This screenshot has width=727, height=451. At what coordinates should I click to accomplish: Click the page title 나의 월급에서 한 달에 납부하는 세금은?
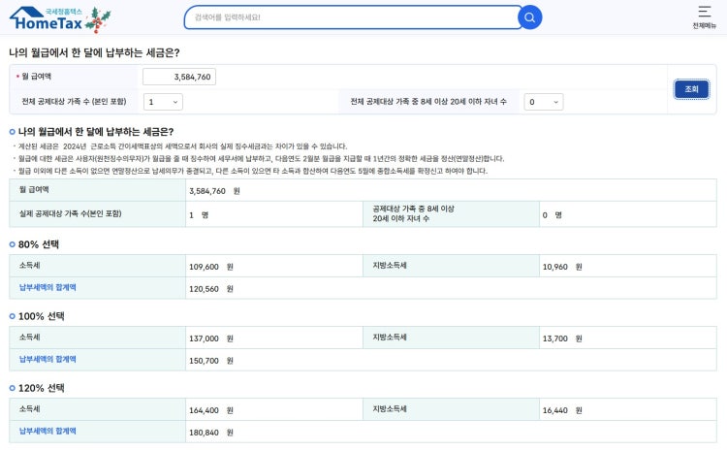coord(94,53)
